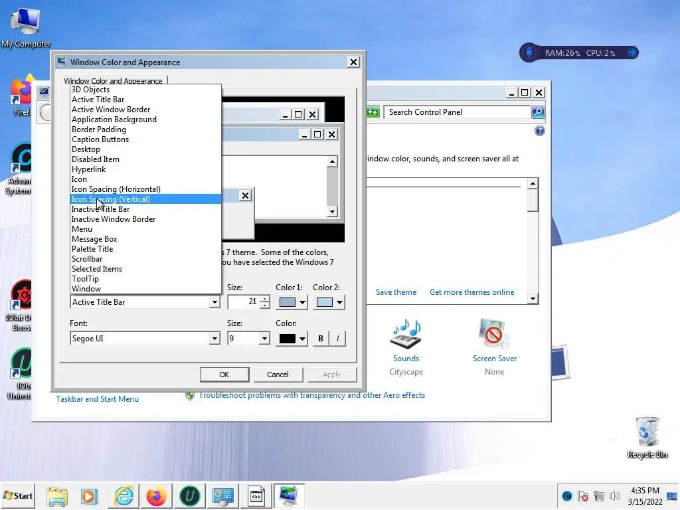680x510 pixels.
Task: Expand the font Size dropdown showing 9
Action: click(264, 339)
